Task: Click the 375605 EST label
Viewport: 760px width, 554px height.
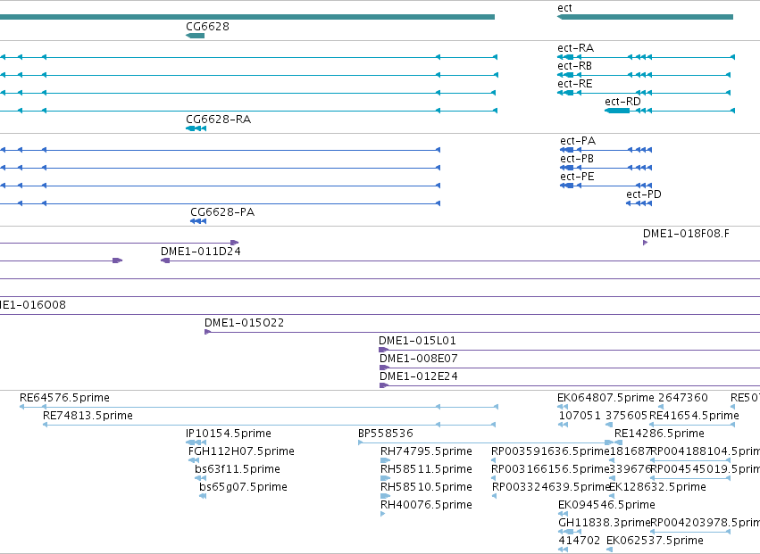Action: 627,416
